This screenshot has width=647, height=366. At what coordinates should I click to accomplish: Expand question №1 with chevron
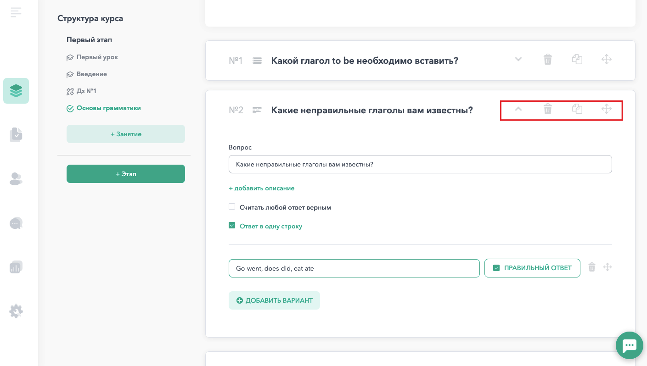[518, 59]
